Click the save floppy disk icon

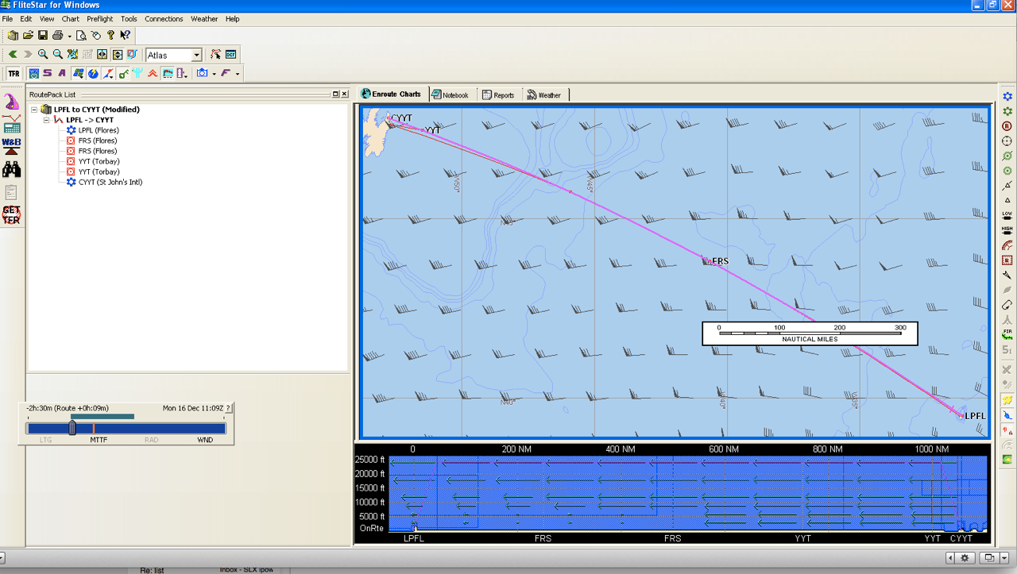43,36
